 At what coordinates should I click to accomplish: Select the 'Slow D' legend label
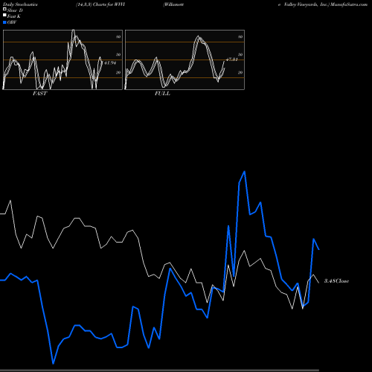[x=15, y=10]
